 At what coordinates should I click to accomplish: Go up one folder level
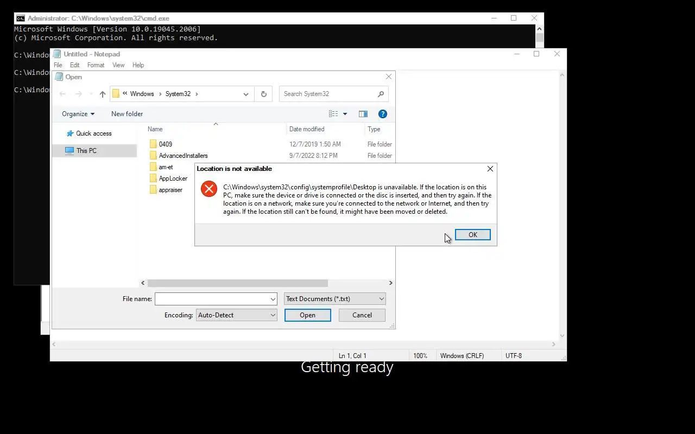tap(103, 94)
